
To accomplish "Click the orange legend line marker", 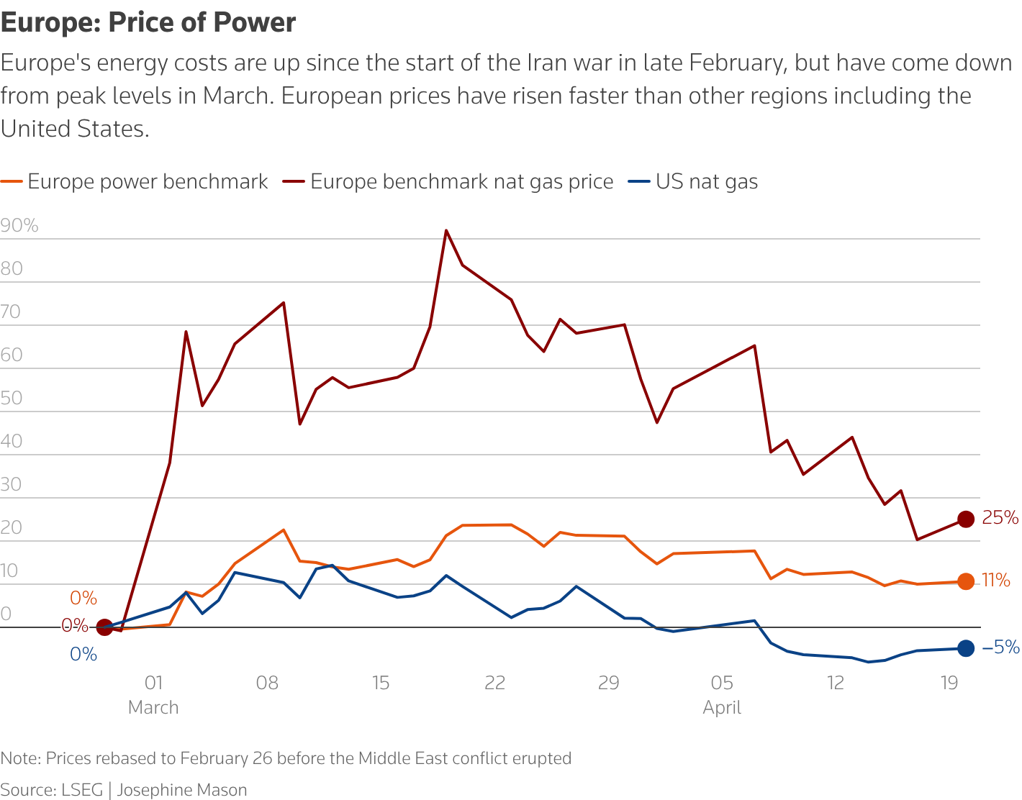I will click(12, 182).
